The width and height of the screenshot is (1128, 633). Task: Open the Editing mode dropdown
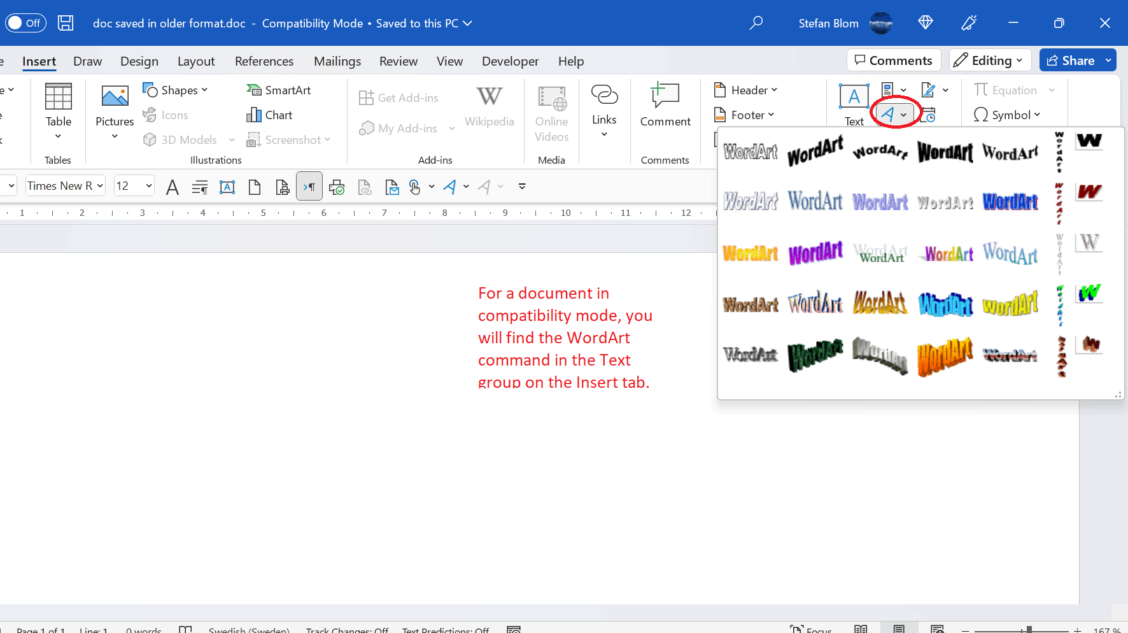click(991, 60)
